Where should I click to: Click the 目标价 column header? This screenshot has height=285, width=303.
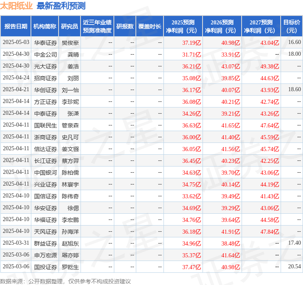(x=292, y=26)
